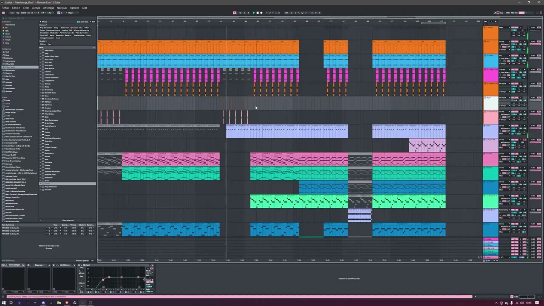This screenshot has width=544, height=306.
Task: Select the Green collection label
Action: tap(8, 34)
